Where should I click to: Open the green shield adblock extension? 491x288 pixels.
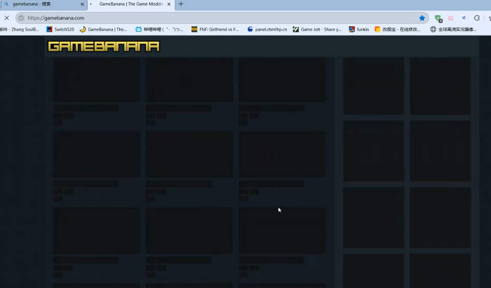click(438, 18)
